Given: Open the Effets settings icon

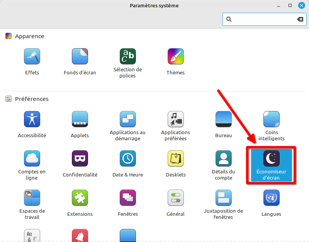Looking at the screenshot, I should pos(32,57).
